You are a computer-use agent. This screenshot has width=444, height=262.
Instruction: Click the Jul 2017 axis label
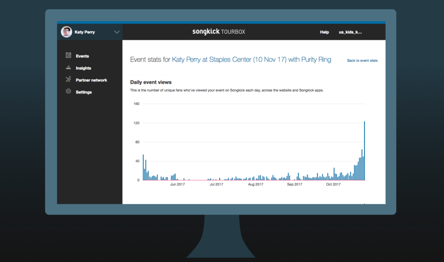(x=216, y=184)
